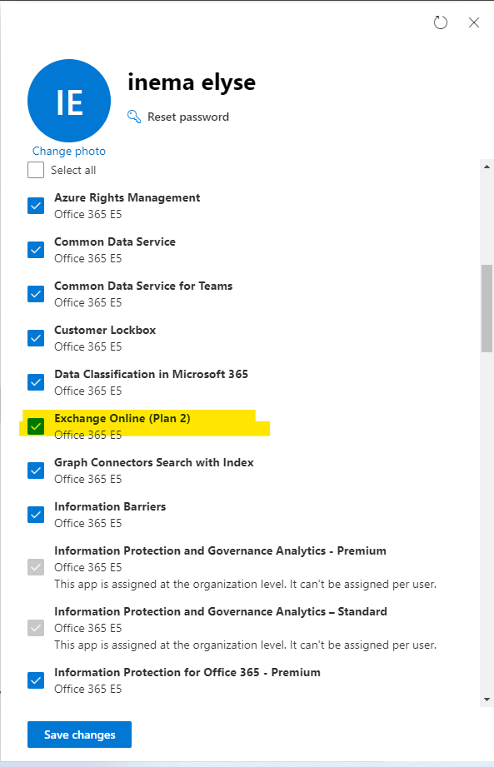Click the 'Select all' label text
494x767 pixels.
(73, 170)
